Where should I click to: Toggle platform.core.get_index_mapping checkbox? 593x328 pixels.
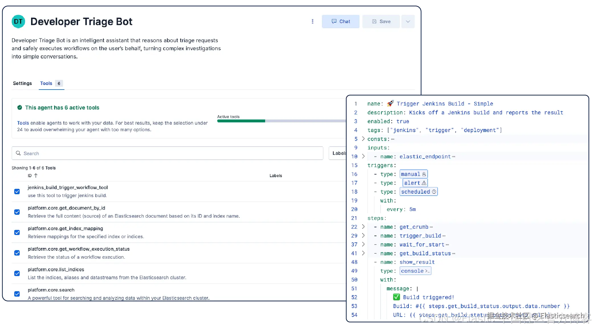[17, 232]
